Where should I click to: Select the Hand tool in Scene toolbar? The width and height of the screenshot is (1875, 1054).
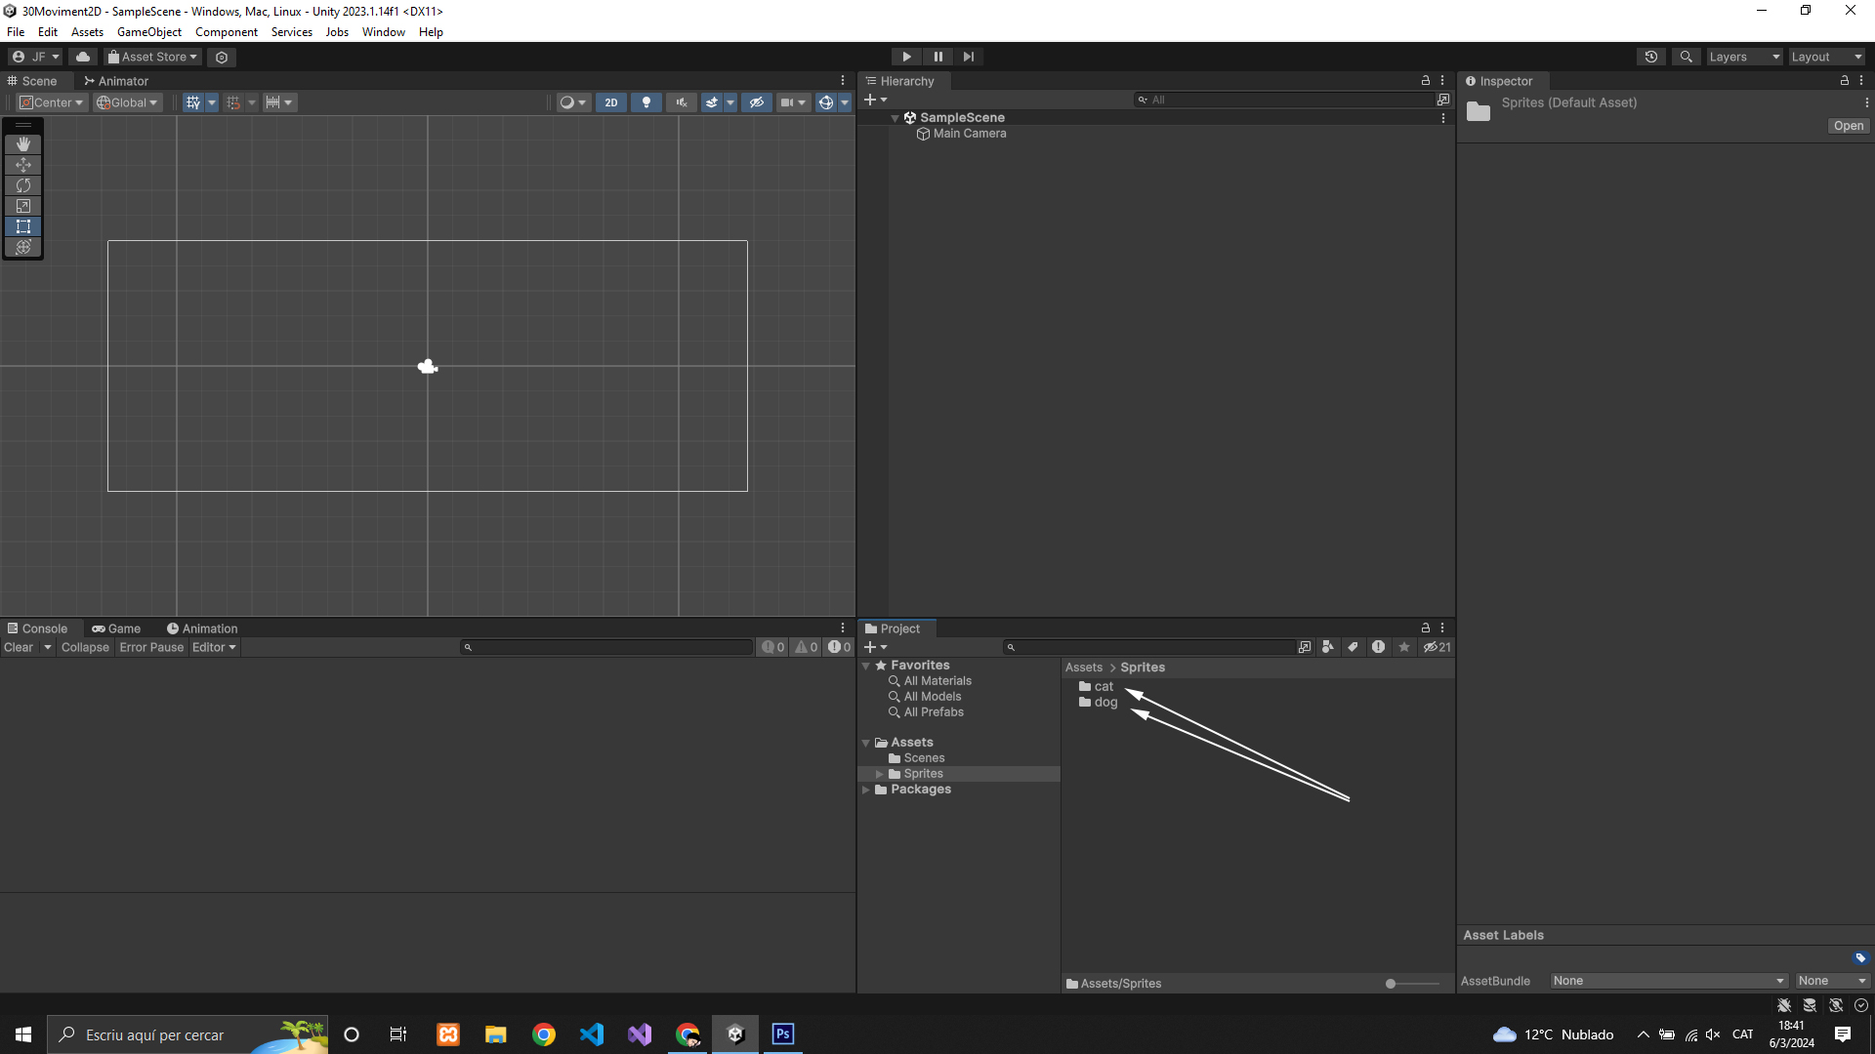click(x=23, y=143)
